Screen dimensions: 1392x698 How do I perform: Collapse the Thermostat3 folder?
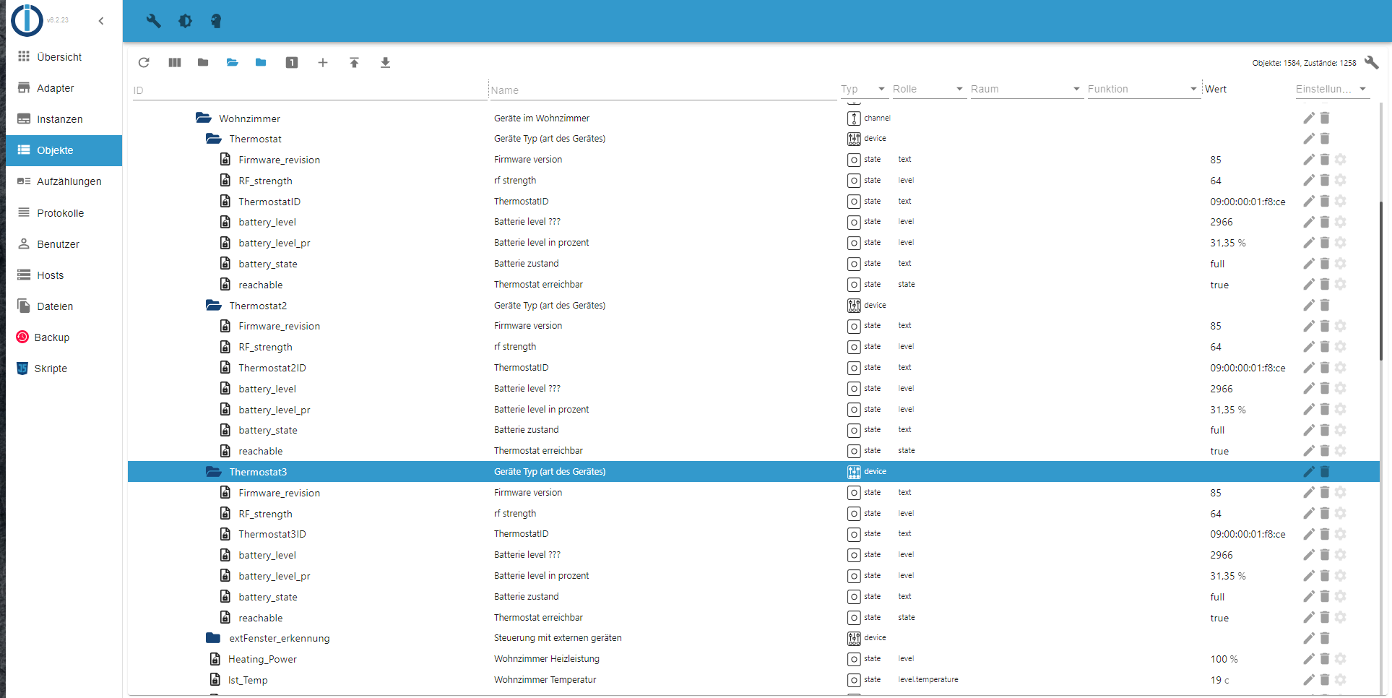click(213, 472)
